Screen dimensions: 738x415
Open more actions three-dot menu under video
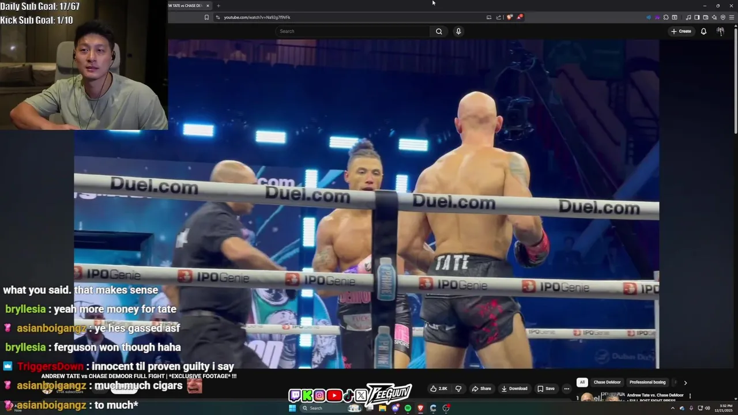click(x=567, y=388)
